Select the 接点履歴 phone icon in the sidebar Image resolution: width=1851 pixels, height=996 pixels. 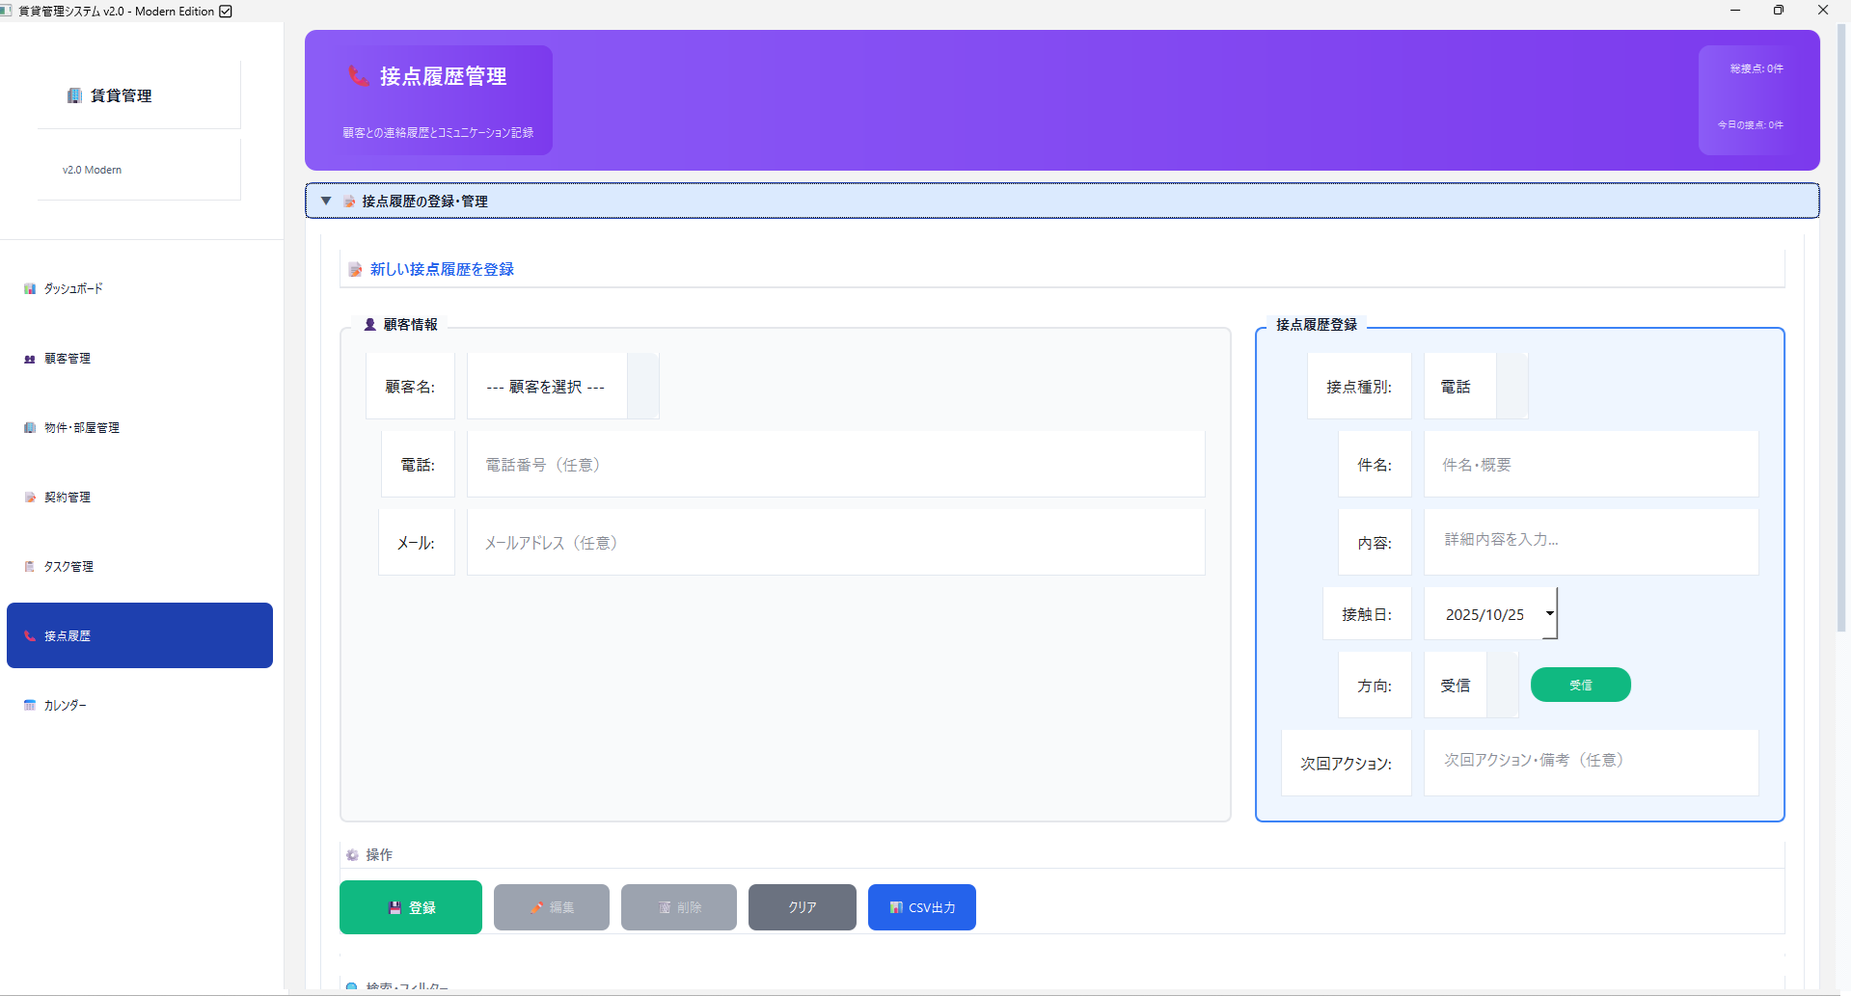[29, 635]
